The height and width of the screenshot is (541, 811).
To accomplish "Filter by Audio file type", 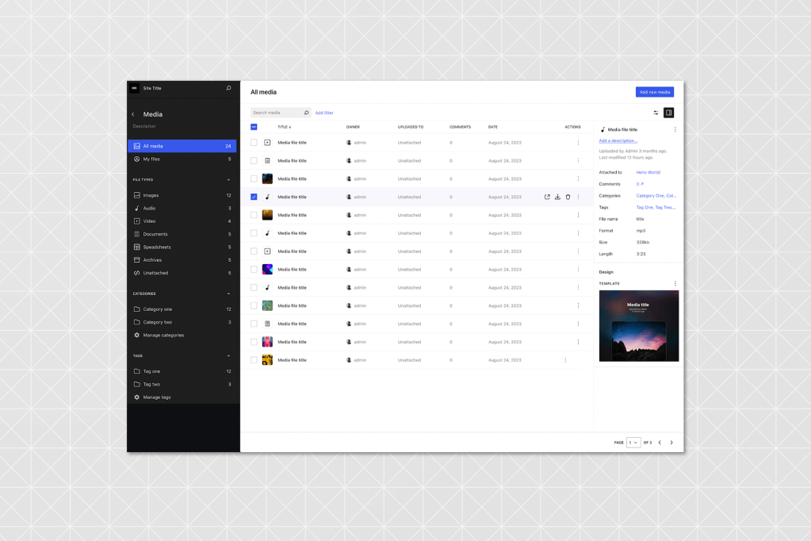I will tap(182, 208).
